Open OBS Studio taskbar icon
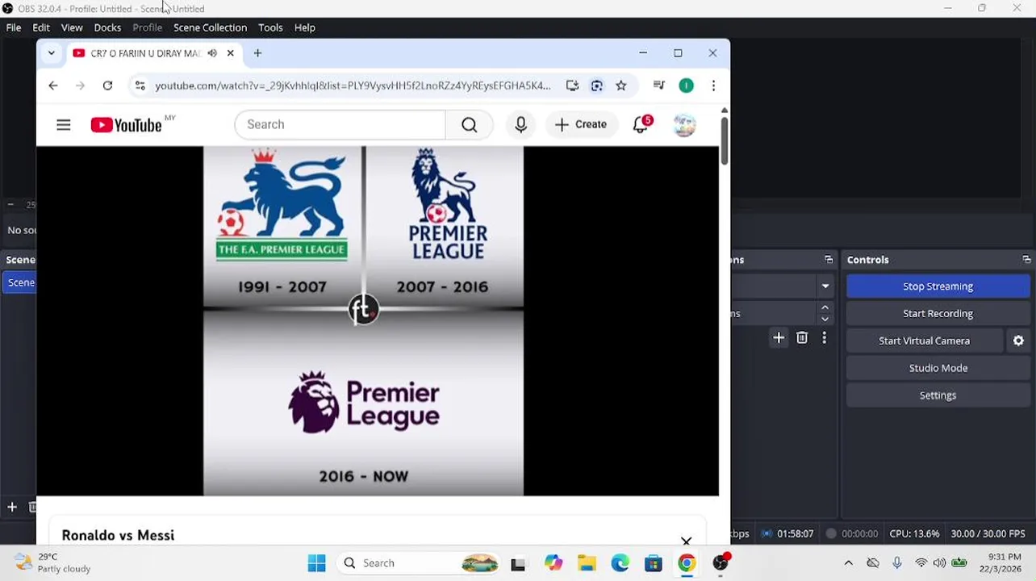 tap(720, 563)
